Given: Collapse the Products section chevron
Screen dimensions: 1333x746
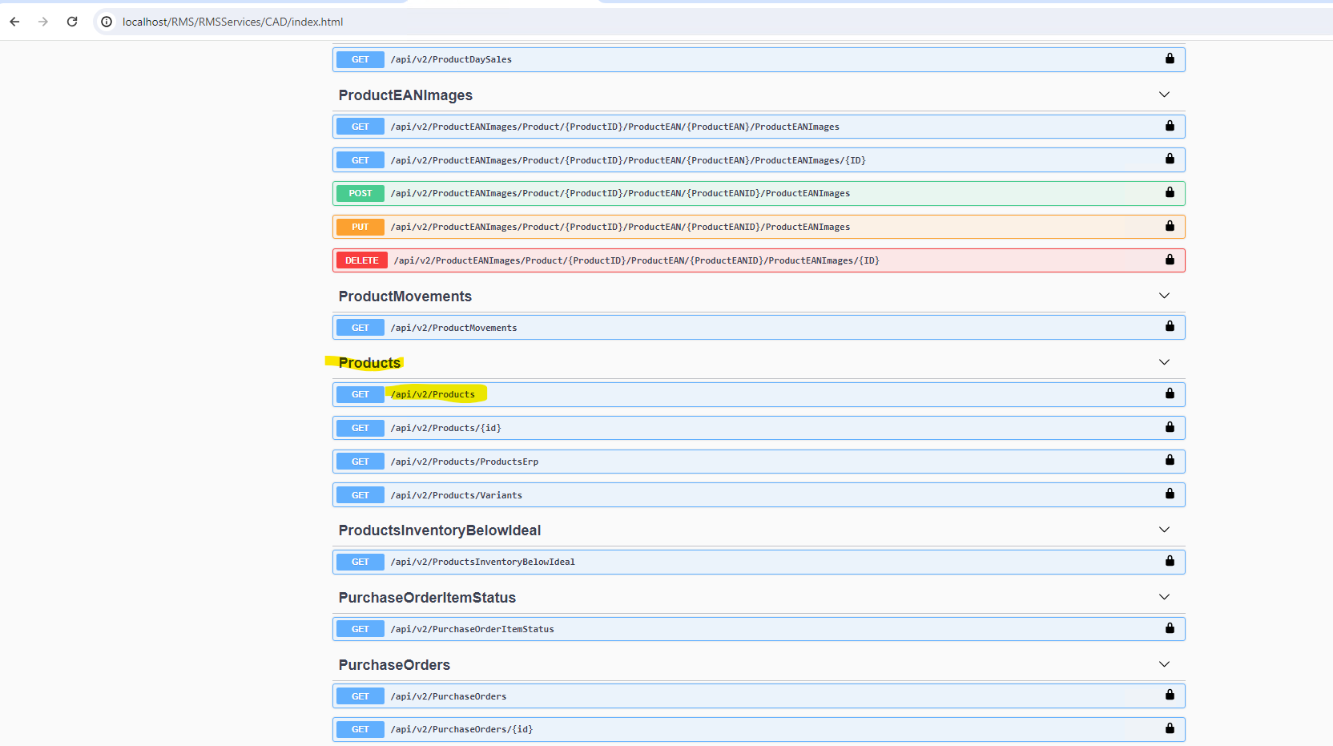Looking at the screenshot, I should (x=1164, y=362).
